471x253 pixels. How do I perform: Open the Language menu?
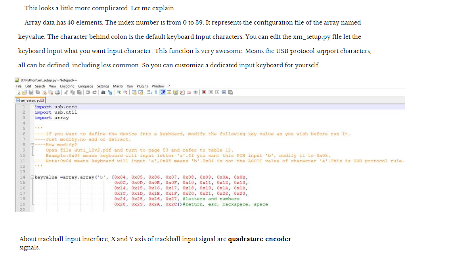(x=86, y=86)
